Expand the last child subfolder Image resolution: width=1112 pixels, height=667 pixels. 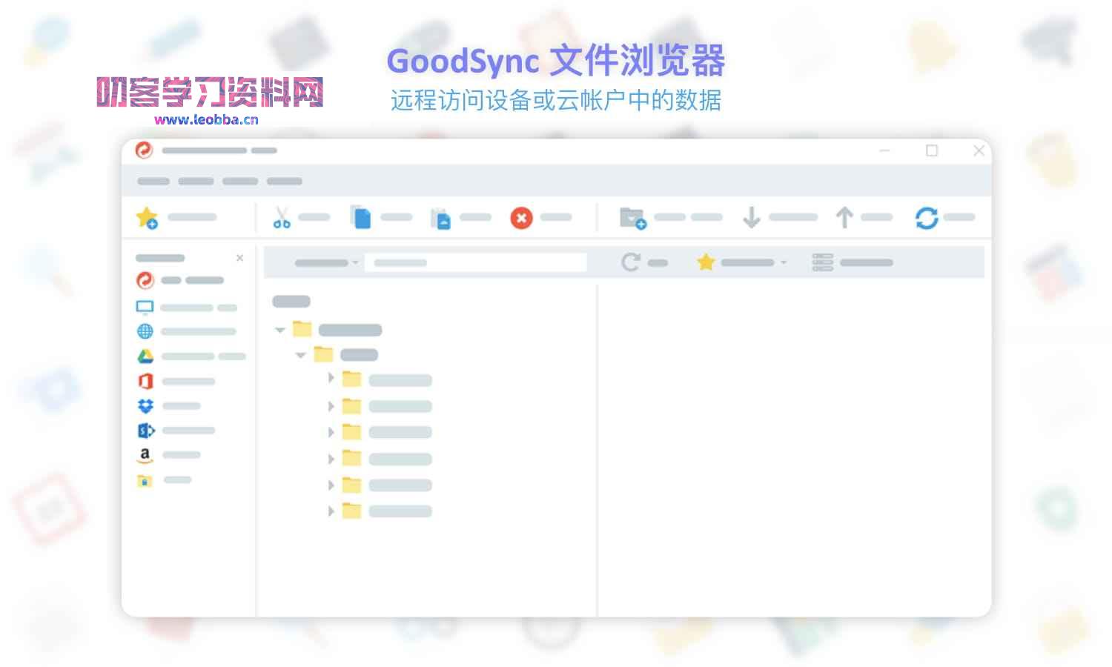[x=331, y=511]
